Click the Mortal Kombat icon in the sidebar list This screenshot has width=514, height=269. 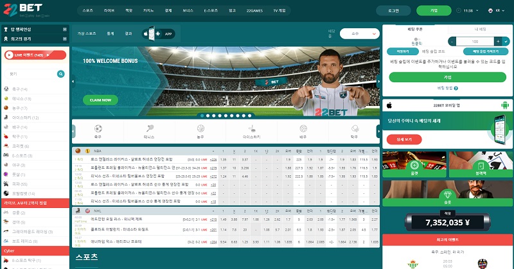(x=6, y=193)
